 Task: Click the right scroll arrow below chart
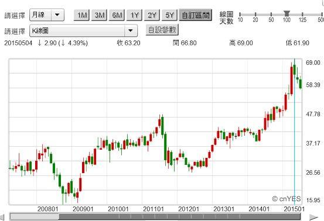pyautogui.click(x=314, y=217)
